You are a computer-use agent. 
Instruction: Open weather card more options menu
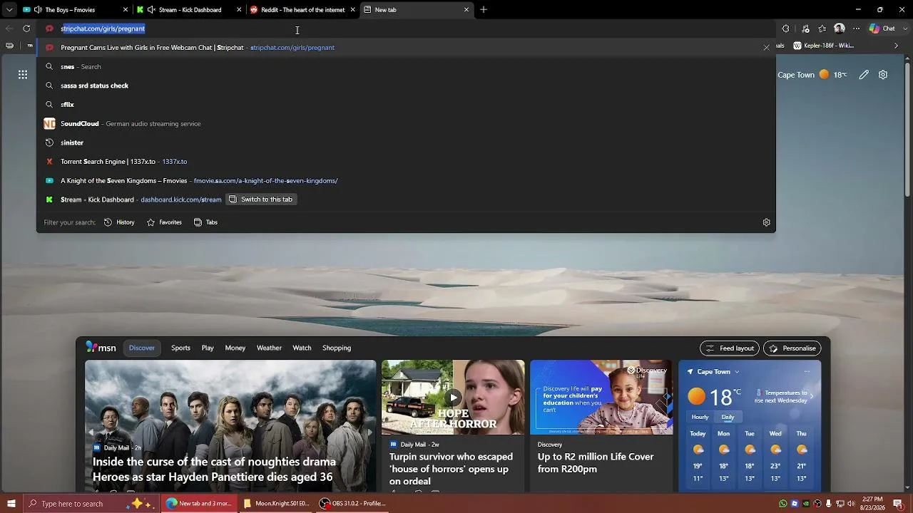(x=807, y=371)
